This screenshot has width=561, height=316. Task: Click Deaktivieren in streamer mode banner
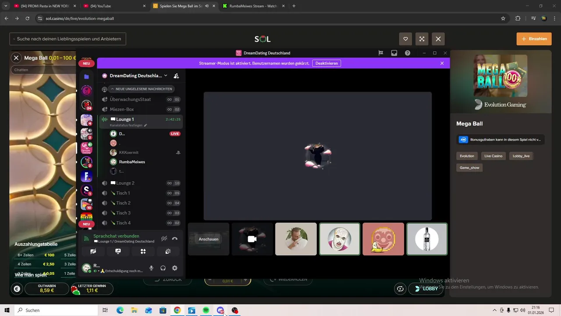(x=327, y=63)
